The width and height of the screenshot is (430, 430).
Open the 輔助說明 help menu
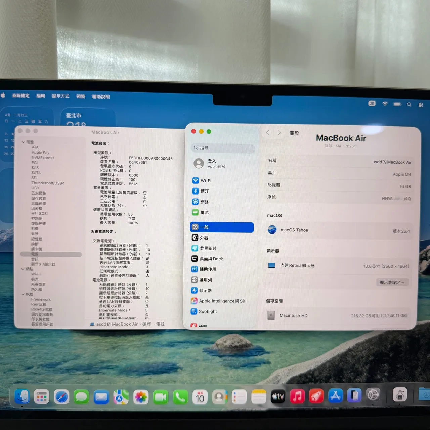(100, 97)
